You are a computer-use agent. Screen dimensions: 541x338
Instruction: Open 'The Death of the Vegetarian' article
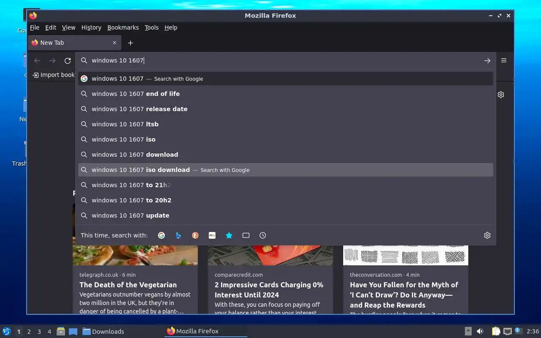pos(128,285)
